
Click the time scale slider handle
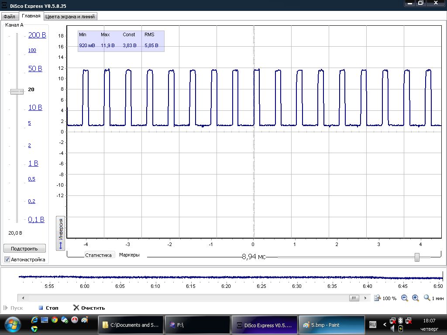pos(417,257)
